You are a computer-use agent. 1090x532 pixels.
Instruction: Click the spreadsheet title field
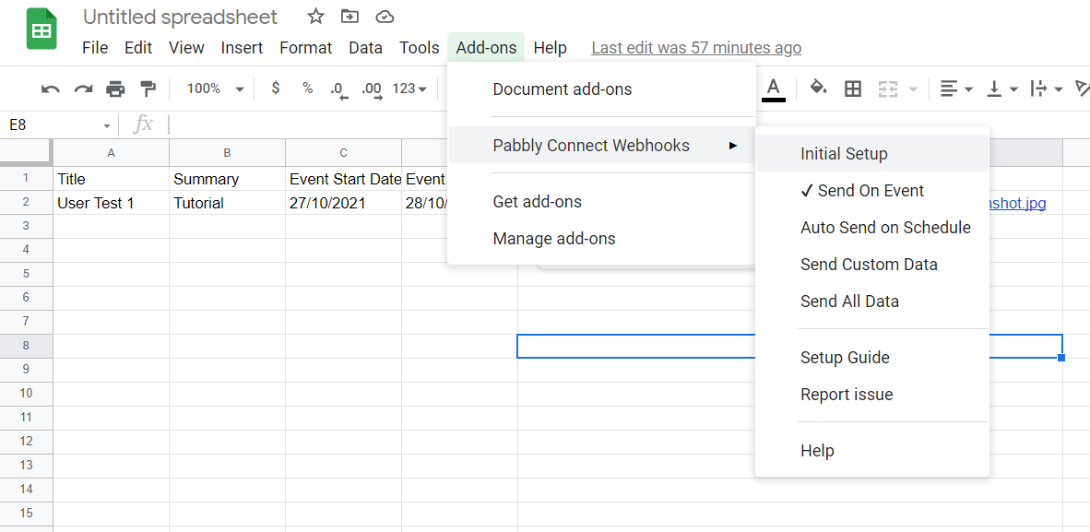tap(180, 17)
